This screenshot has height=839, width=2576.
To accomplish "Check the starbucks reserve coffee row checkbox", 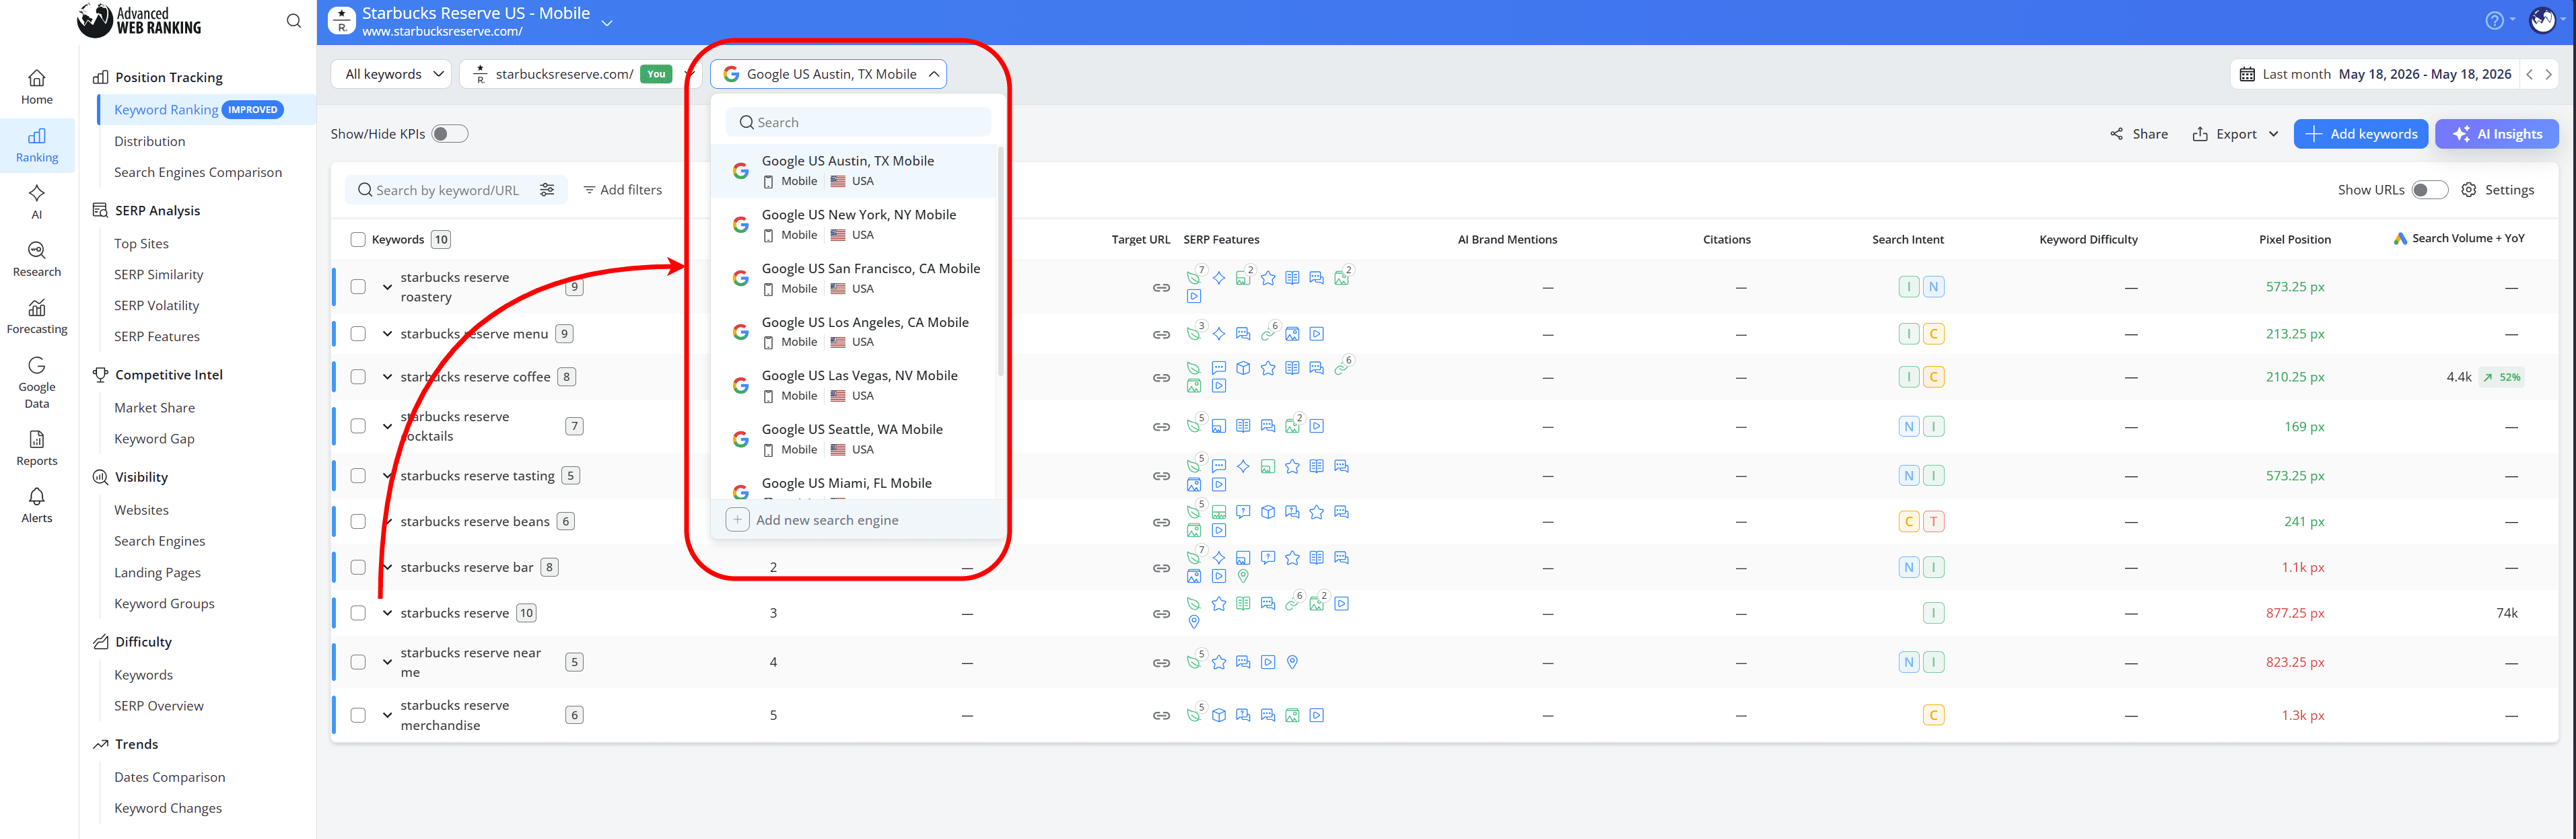I will click(x=358, y=377).
